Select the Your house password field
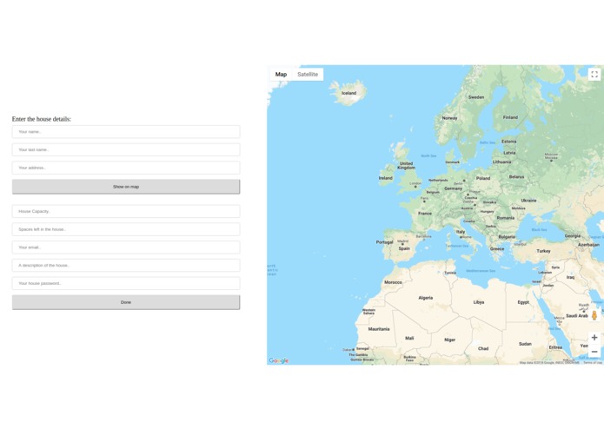 click(126, 284)
